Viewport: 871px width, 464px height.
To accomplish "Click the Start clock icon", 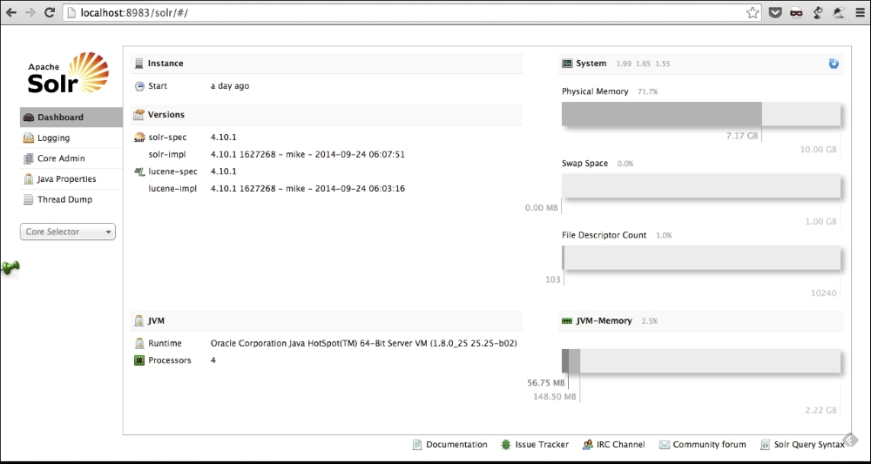I will [139, 86].
